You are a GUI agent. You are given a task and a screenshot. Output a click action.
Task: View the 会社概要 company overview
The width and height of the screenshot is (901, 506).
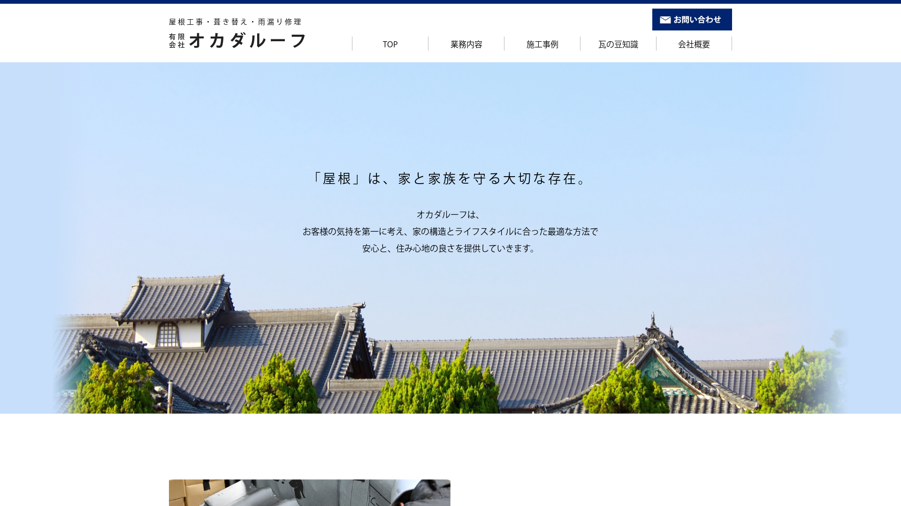point(694,44)
